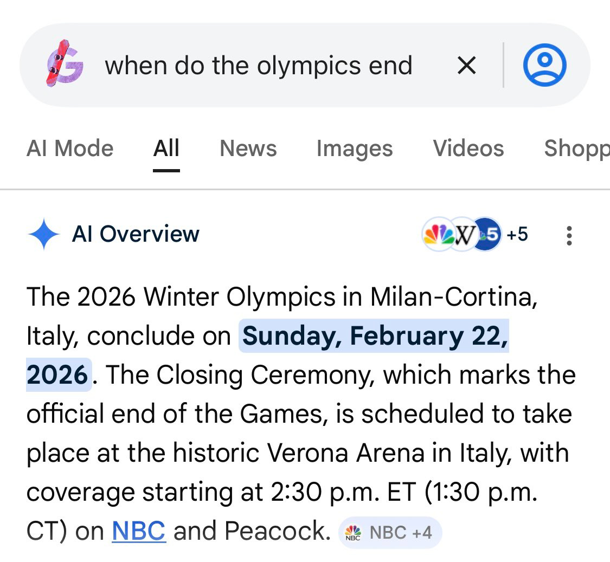
Task: Switch to the AI Mode tab
Action: coord(70,148)
